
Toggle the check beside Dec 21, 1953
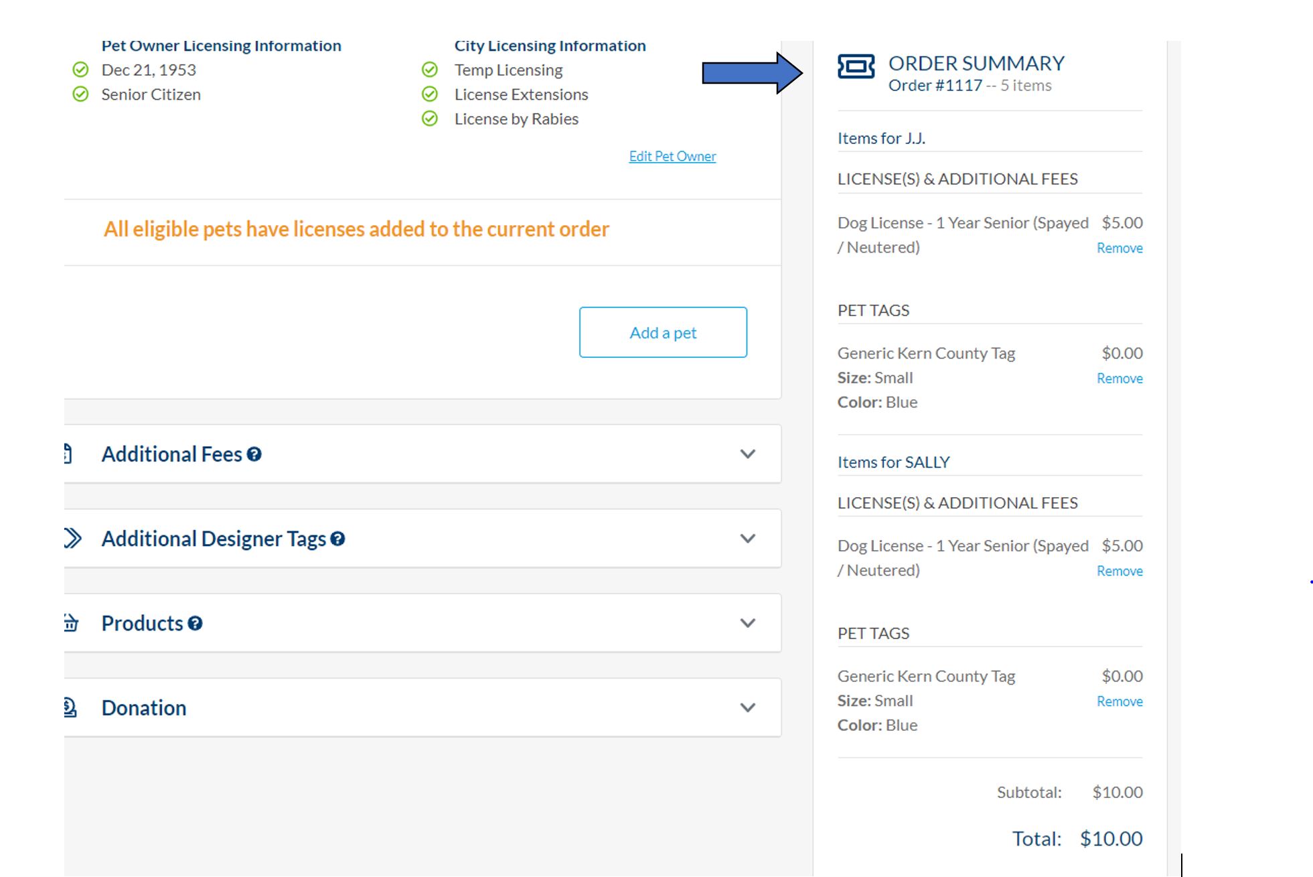pos(80,70)
